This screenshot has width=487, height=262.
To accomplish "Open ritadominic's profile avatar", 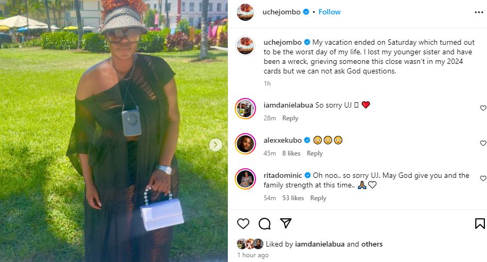I will pyautogui.click(x=245, y=179).
